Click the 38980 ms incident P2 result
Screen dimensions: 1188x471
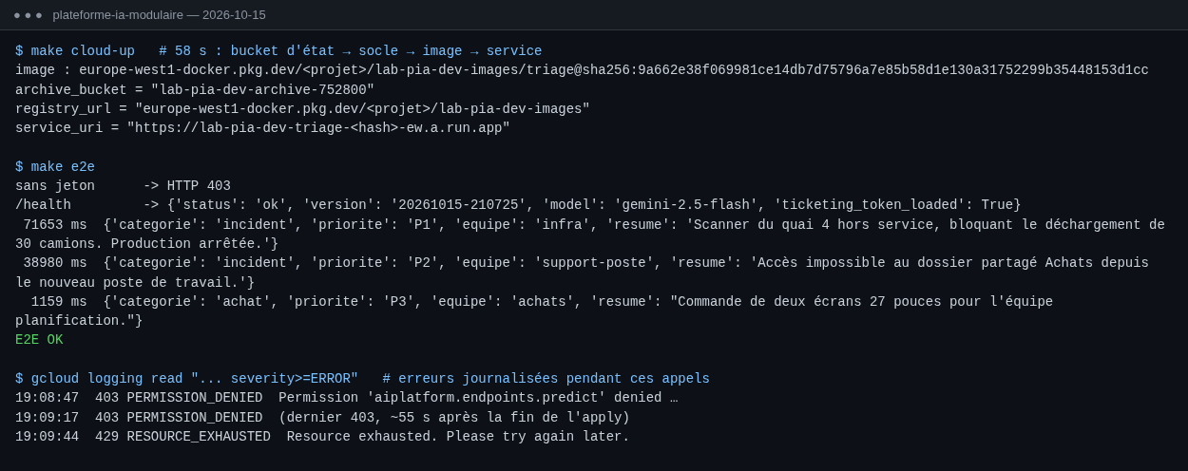pyautogui.click(x=585, y=263)
